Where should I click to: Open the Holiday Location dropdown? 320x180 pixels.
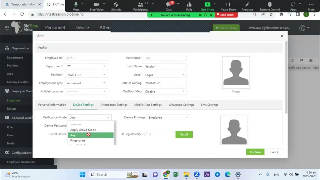point(86,91)
